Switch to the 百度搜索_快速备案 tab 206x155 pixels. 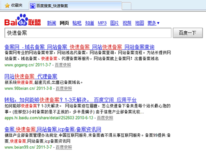tap(75, 6)
